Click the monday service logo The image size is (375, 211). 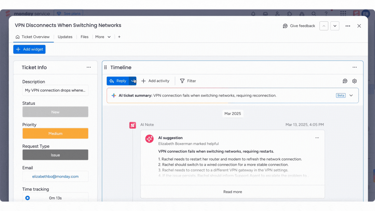tap(27, 14)
